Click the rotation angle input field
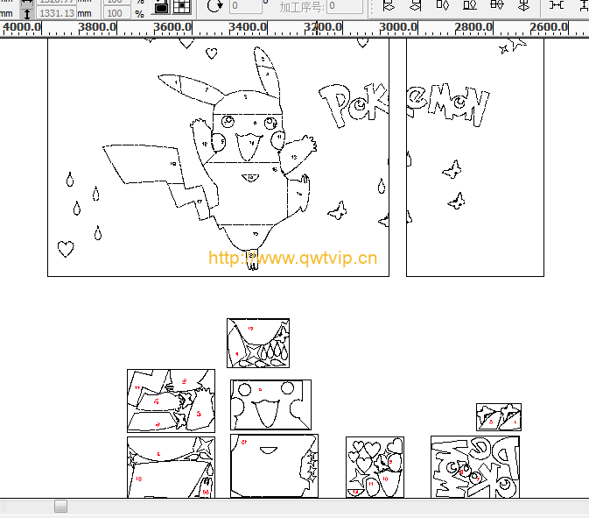 click(x=246, y=6)
